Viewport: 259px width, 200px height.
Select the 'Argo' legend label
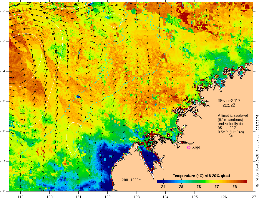pyautogui.click(x=196, y=147)
